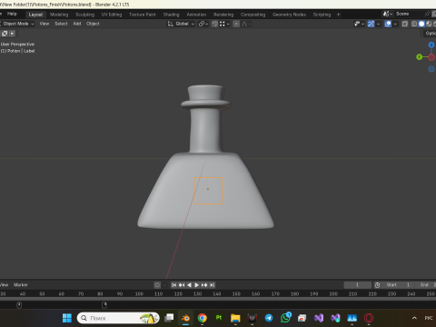Switch to Rendering workspace tab
This screenshot has height=327, width=436.
tap(223, 15)
